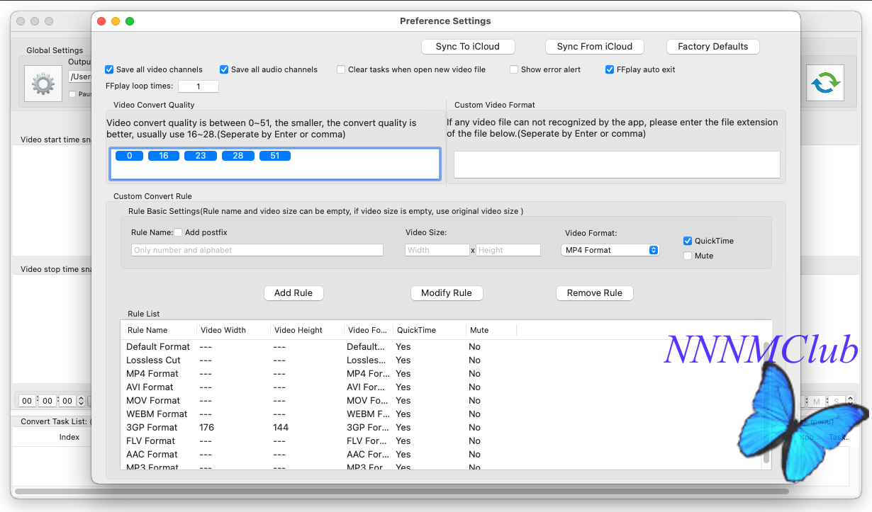
Task: Click the gear Global Settings icon
Action: pyautogui.click(x=43, y=84)
